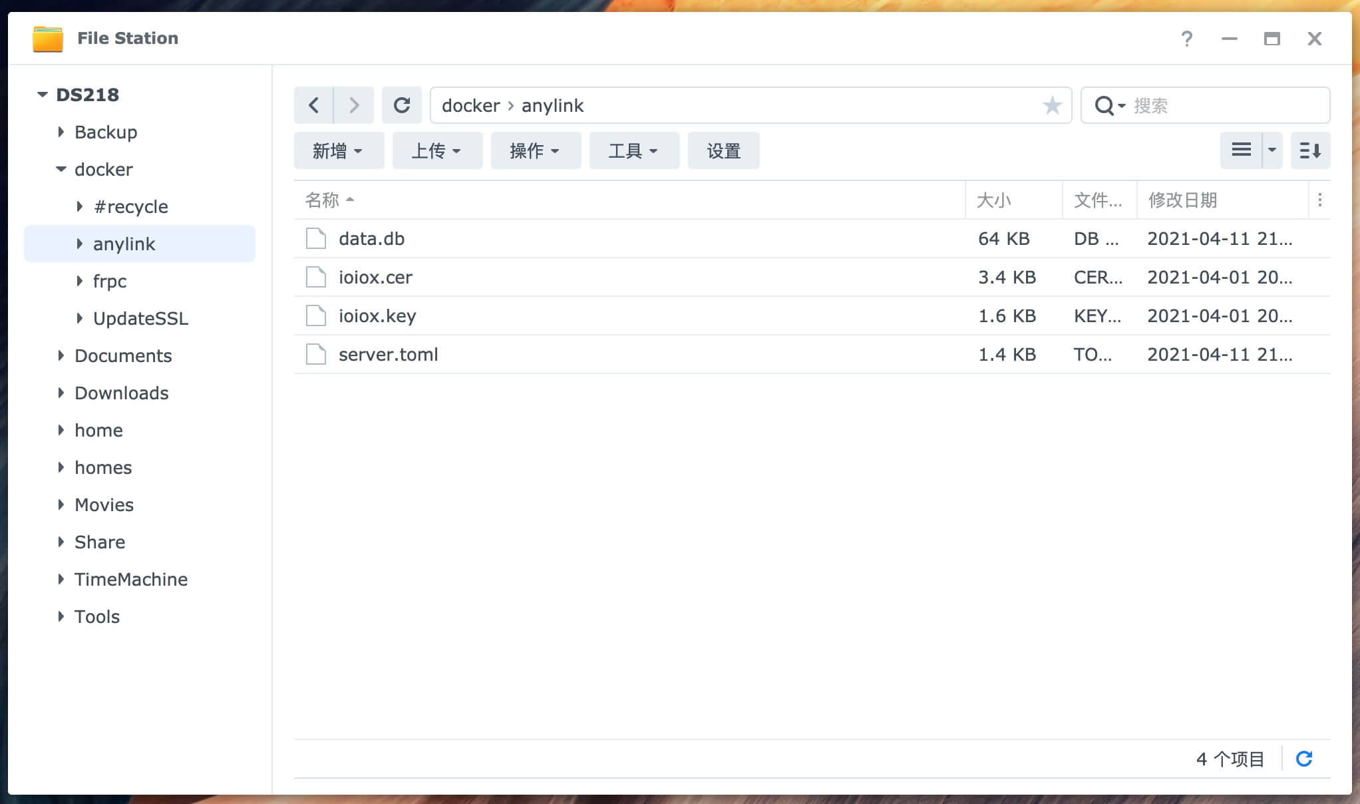Open the view mode dropdown arrow

pyautogui.click(x=1272, y=150)
